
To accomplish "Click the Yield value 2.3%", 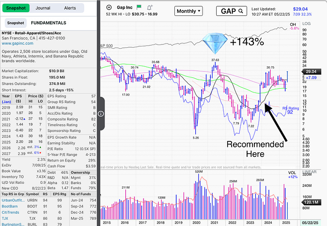I will point(41,159).
